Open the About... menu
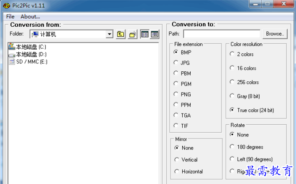The image size is (296, 184). [x=30, y=17]
